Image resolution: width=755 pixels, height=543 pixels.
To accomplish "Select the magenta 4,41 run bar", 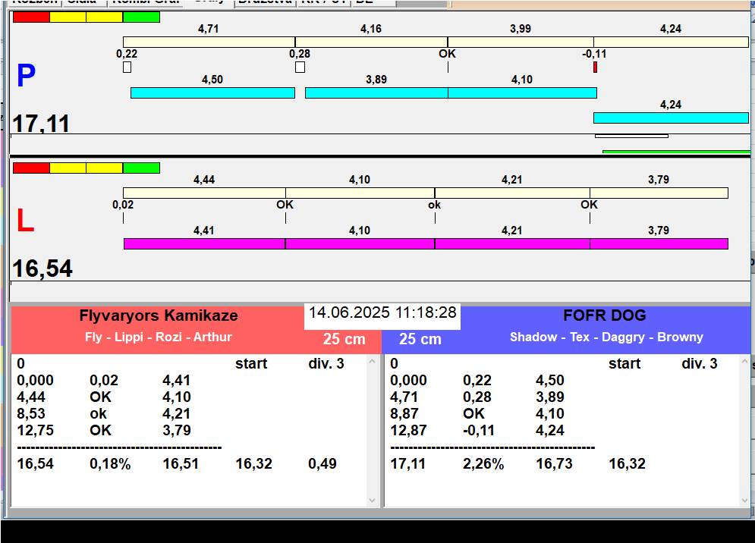I will pos(204,243).
